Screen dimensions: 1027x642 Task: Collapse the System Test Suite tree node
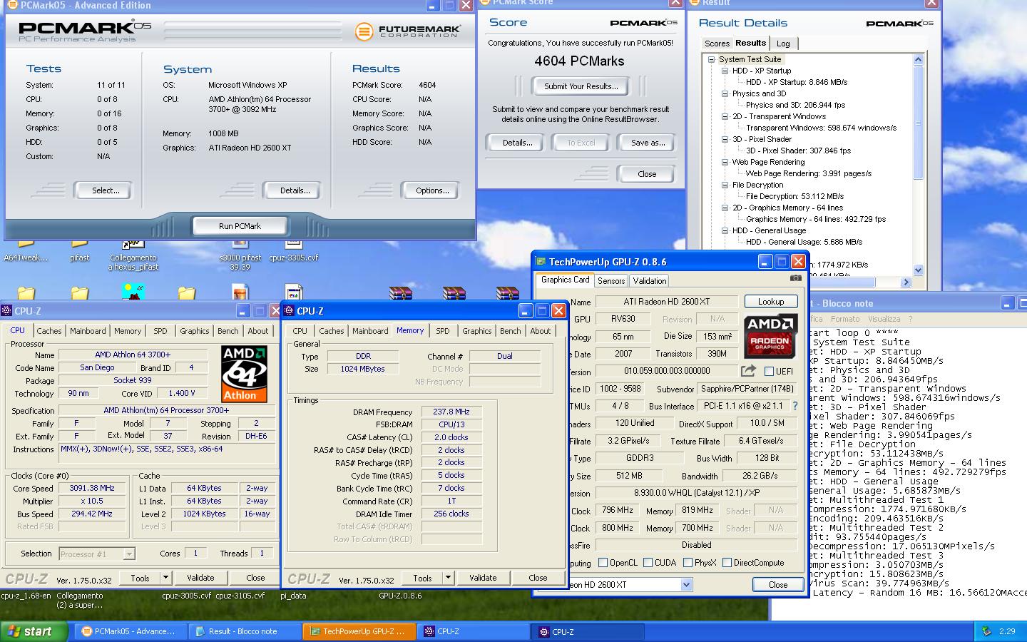point(711,59)
